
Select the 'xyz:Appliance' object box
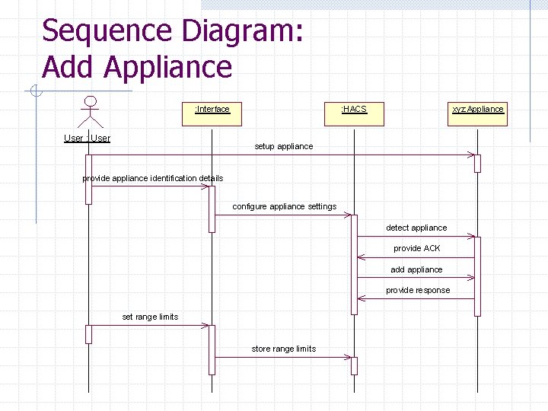pos(477,114)
